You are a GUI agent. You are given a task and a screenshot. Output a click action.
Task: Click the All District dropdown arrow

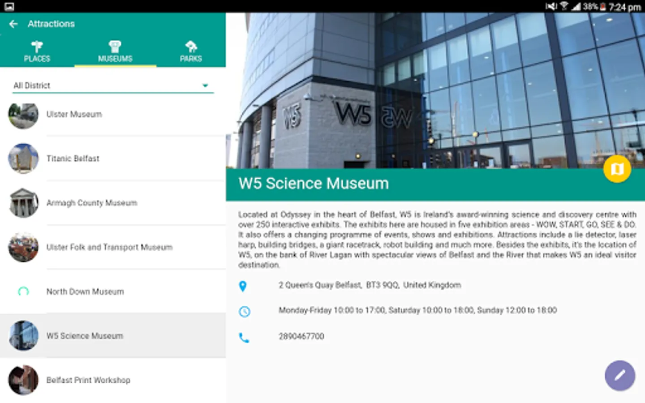205,86
